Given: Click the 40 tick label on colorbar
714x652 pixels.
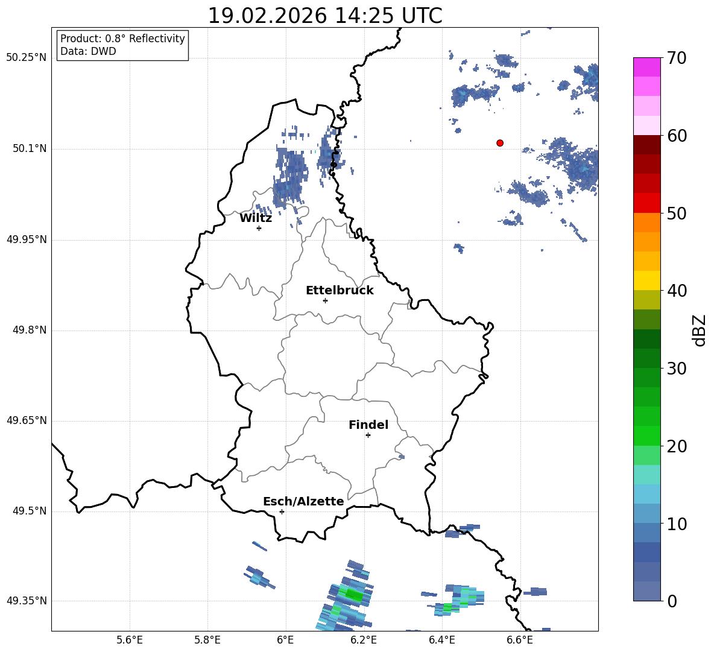Looking at the screenshot, I should tap(677, 291).
